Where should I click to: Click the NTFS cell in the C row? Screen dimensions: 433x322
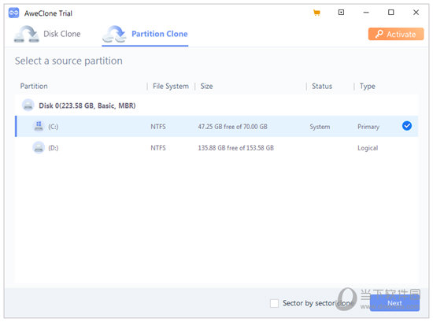tap(158, 127)
